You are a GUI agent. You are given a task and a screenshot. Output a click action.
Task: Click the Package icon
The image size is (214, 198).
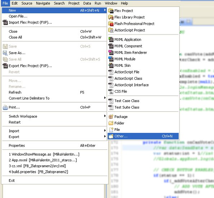point(111,116)
